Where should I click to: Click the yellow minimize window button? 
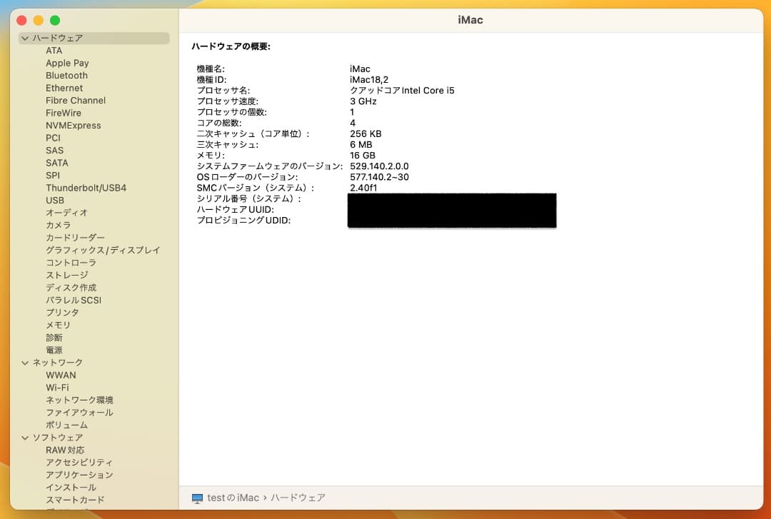coord(39,21)
